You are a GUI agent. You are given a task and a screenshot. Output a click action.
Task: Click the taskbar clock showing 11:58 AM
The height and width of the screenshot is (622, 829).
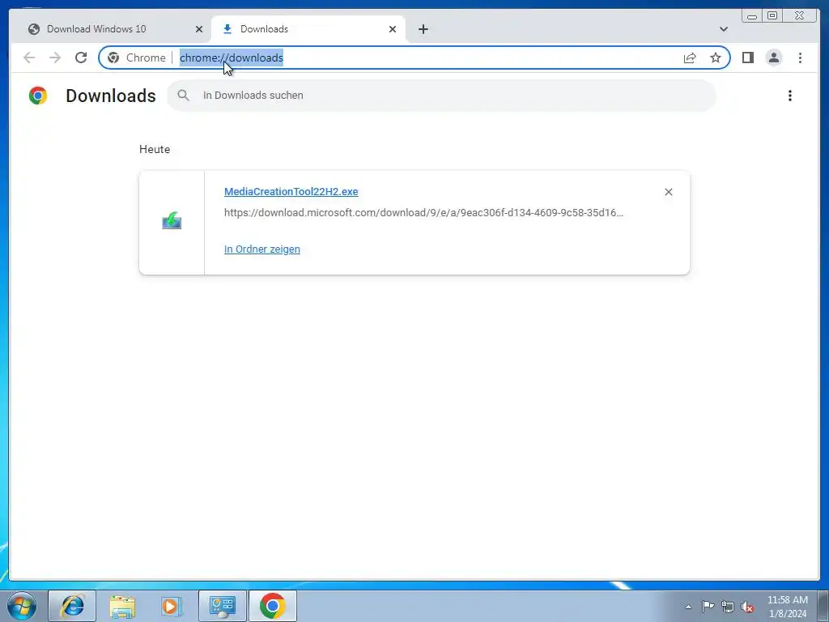point(787,606)
